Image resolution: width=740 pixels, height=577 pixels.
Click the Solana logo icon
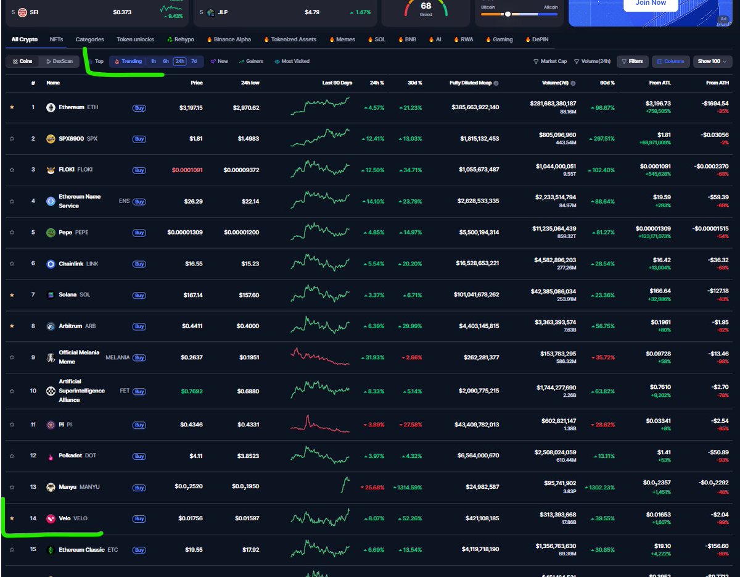click(51, 295)
